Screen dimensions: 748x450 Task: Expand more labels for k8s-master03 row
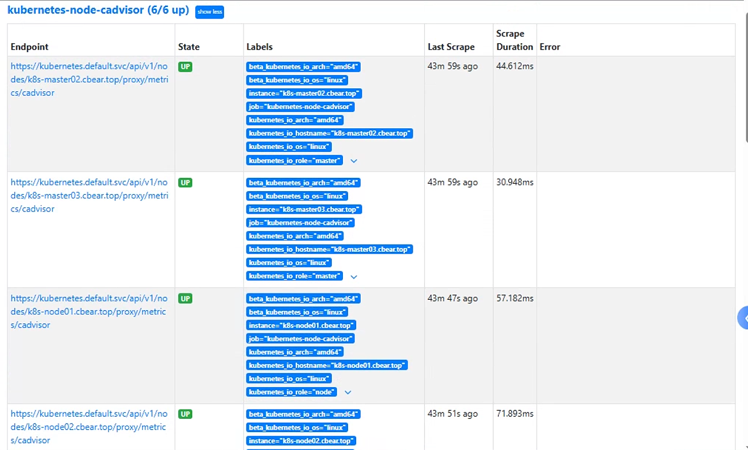[x=354, y=277]
